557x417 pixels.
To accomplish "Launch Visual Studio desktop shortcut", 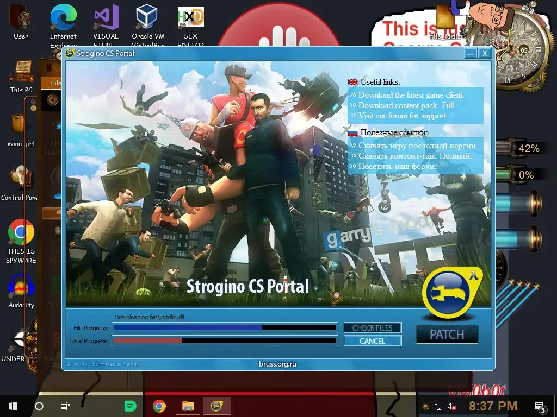I will (106, 25).
